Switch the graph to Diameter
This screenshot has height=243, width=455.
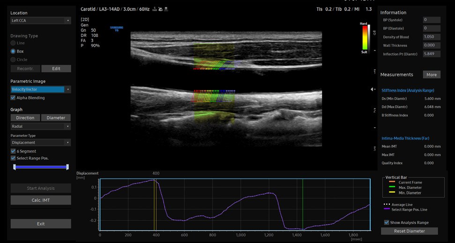pos(56,118)
